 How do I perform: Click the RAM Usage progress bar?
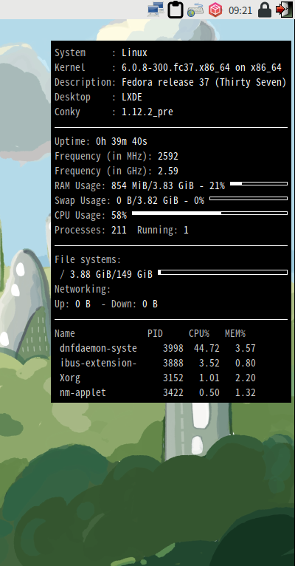click(x=259, y=184)
